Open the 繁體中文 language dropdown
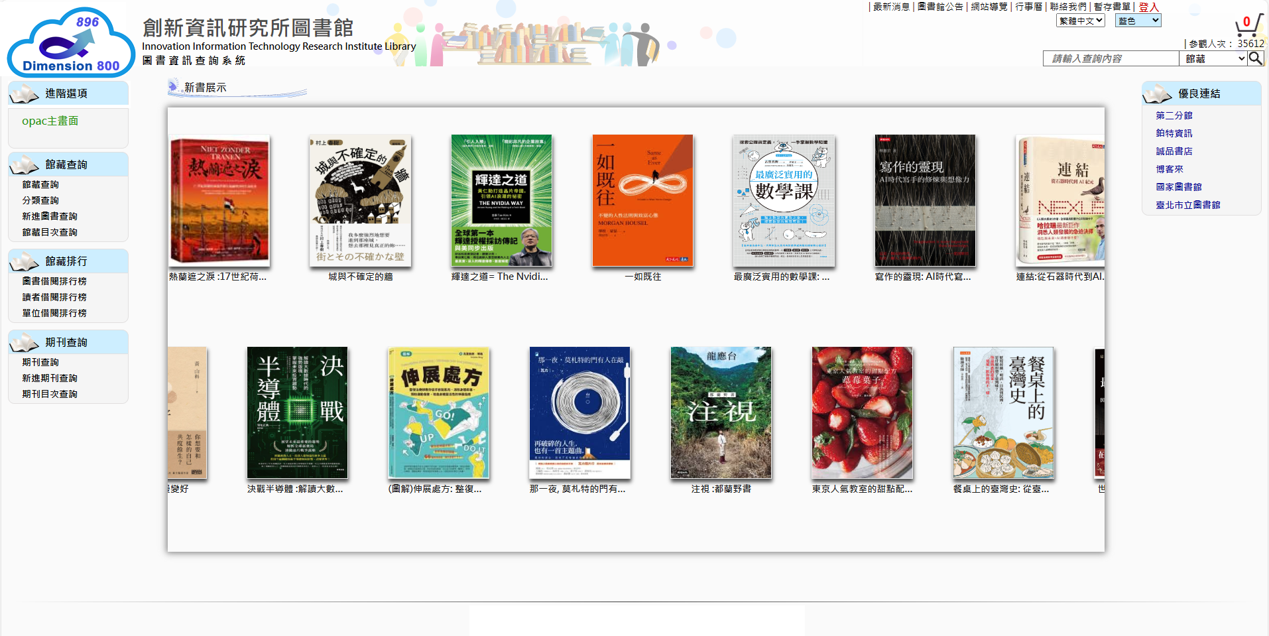This screenshot has height=636, width=1269. pos(1080,21)
